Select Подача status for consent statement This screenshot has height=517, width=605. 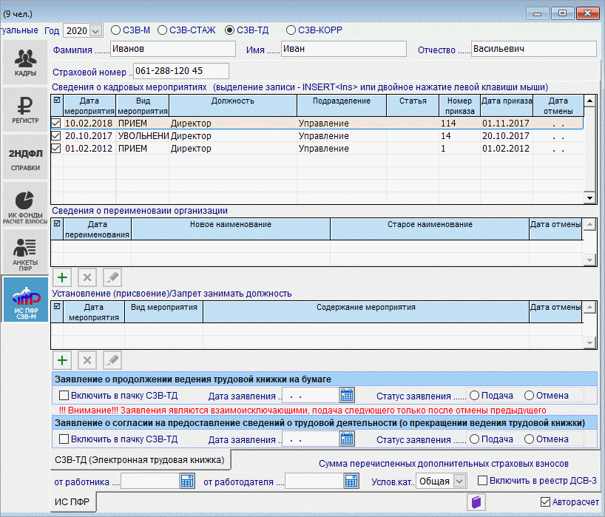(475, 439)
